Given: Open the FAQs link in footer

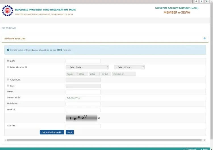Looking at the screenshot, I should coord(204,149).
